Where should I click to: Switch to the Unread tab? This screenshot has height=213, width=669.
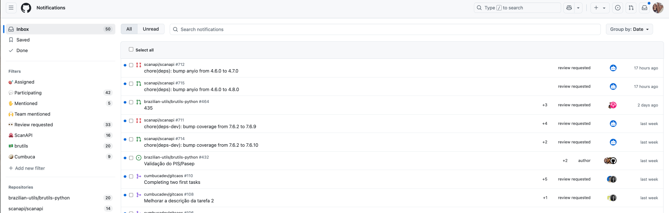[150, 29]
